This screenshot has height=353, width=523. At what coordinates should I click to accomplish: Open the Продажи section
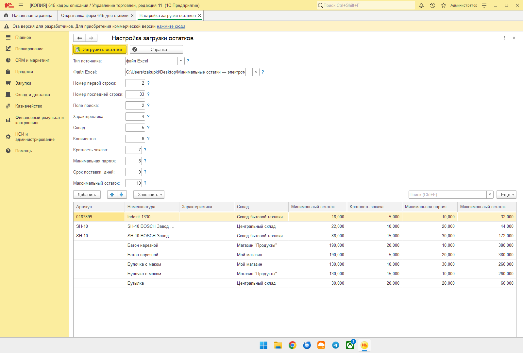[24, 72]
